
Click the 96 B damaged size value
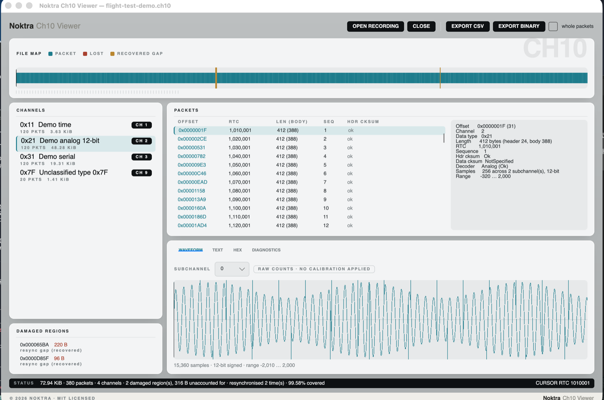point(59,358)
